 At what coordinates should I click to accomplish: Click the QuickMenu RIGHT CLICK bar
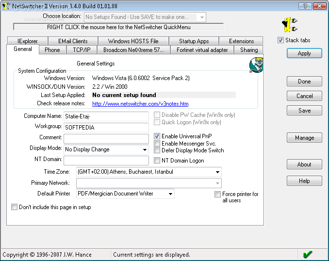click(118, 27)
